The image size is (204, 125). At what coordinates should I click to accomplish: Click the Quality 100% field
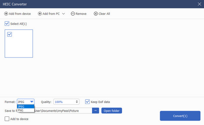(66, 102)
